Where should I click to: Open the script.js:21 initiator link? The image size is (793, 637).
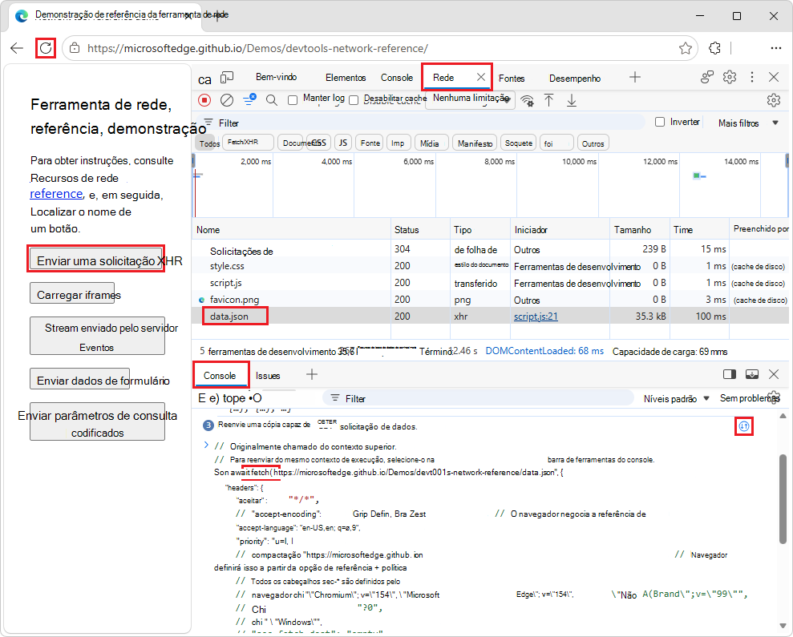(536, 316)
